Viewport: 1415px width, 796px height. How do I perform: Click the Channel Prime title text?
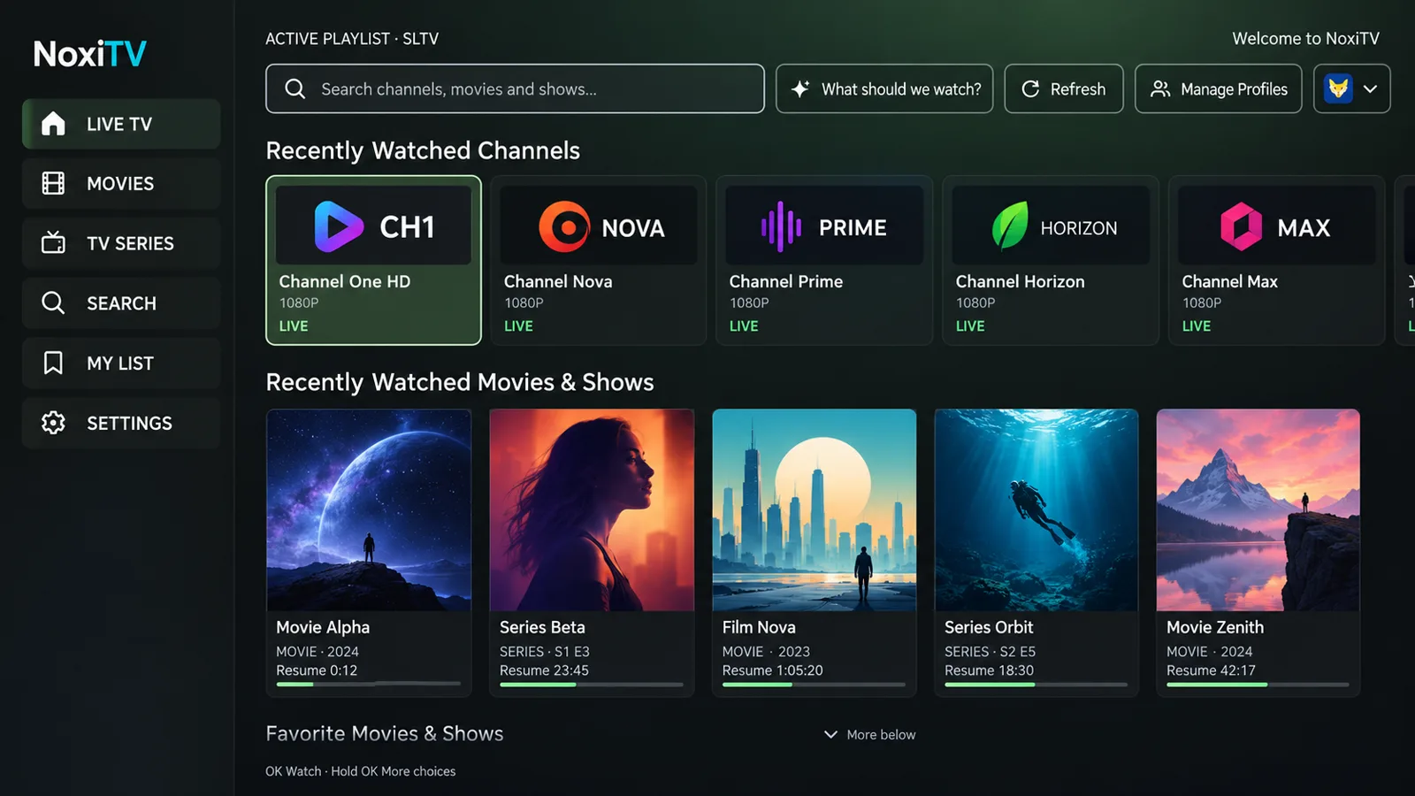(786, 281)
